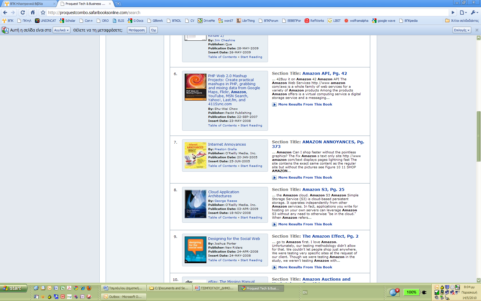Click the Όχι button in translate bar

153,30
